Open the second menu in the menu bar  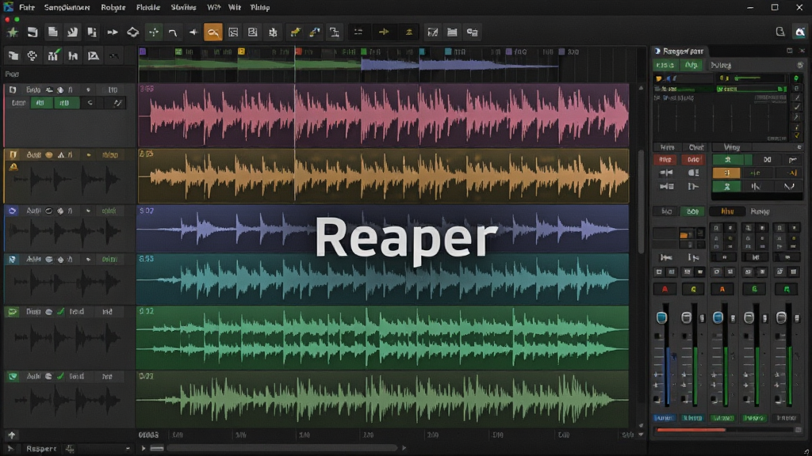[67, 7]
